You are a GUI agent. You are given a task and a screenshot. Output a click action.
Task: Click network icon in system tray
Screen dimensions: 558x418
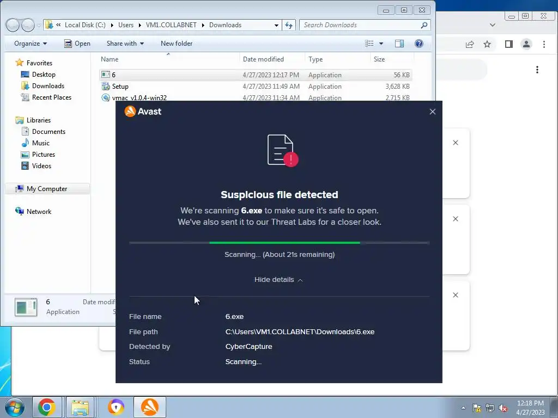click(x=490, y=408)
